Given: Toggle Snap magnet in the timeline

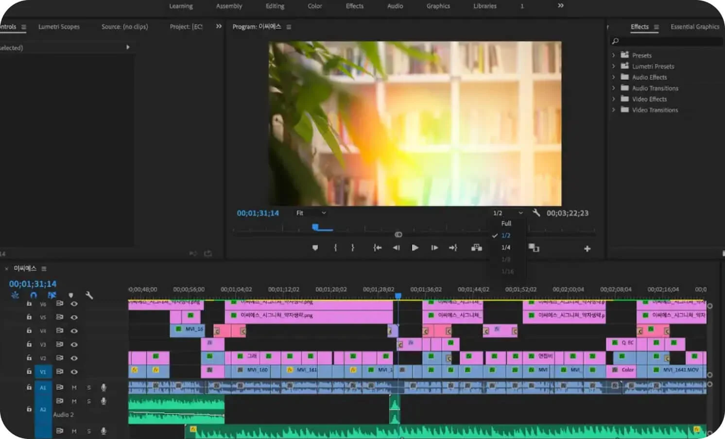Looking at the screenshot, I should pos(33,295).
